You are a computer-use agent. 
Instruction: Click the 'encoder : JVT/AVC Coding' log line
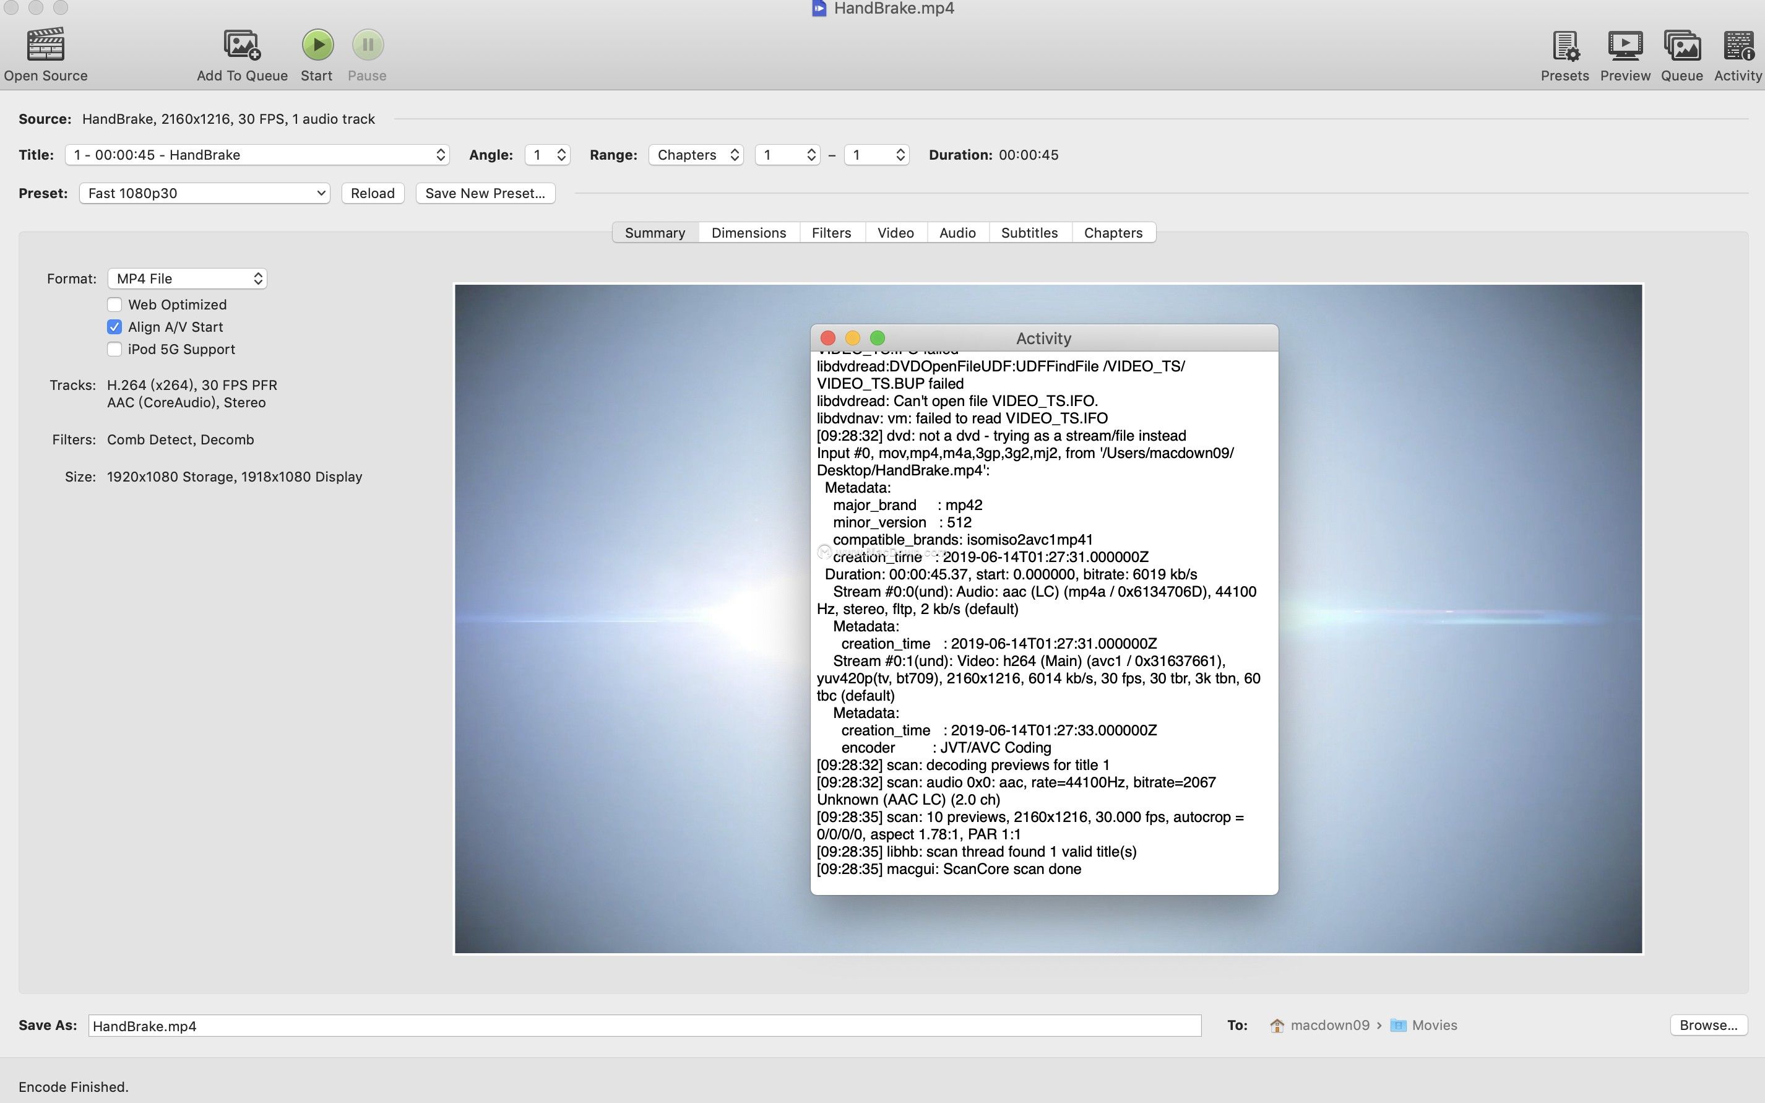pos(946,748)
